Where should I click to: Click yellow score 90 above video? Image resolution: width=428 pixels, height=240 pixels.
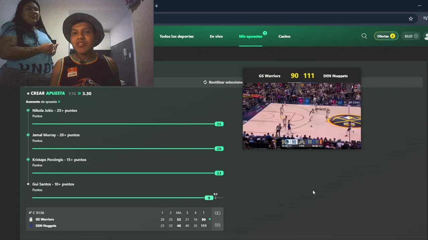(294, 76)
